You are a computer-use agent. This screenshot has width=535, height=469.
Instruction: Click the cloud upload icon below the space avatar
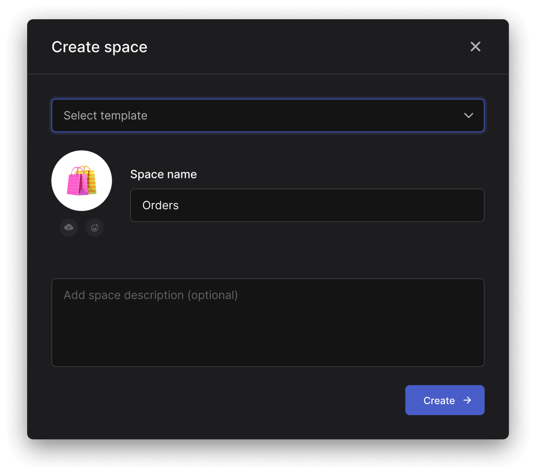[x=69, y=227]
